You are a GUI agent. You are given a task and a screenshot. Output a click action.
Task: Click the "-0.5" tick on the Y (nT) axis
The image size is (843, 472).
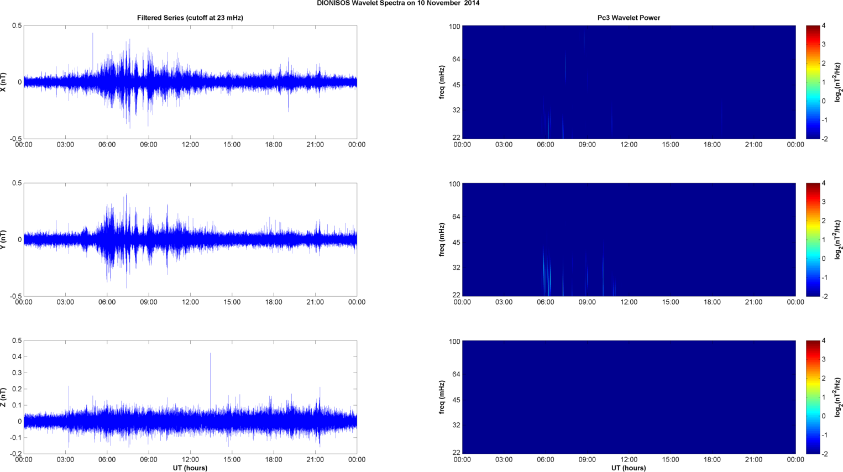tap(15, 296)
